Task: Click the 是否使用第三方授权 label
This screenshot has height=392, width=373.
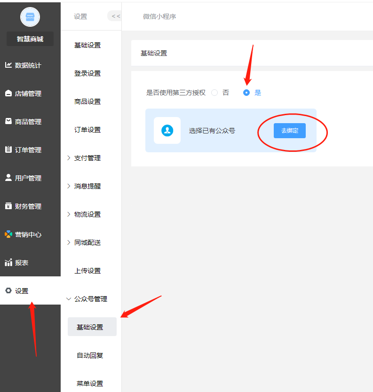Action: [x=175, y=93]
